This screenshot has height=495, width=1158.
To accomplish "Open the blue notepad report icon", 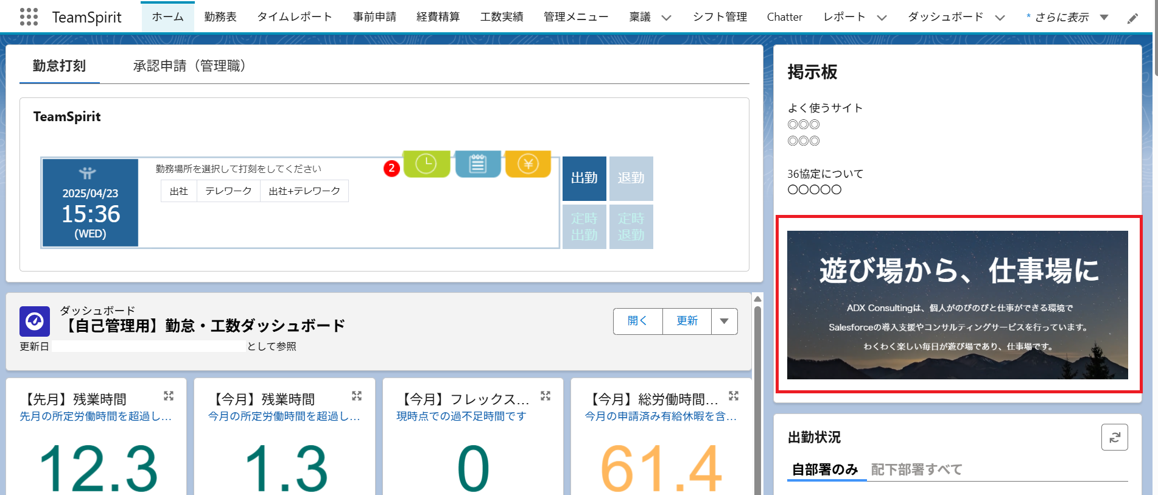I will click(478, 164).
